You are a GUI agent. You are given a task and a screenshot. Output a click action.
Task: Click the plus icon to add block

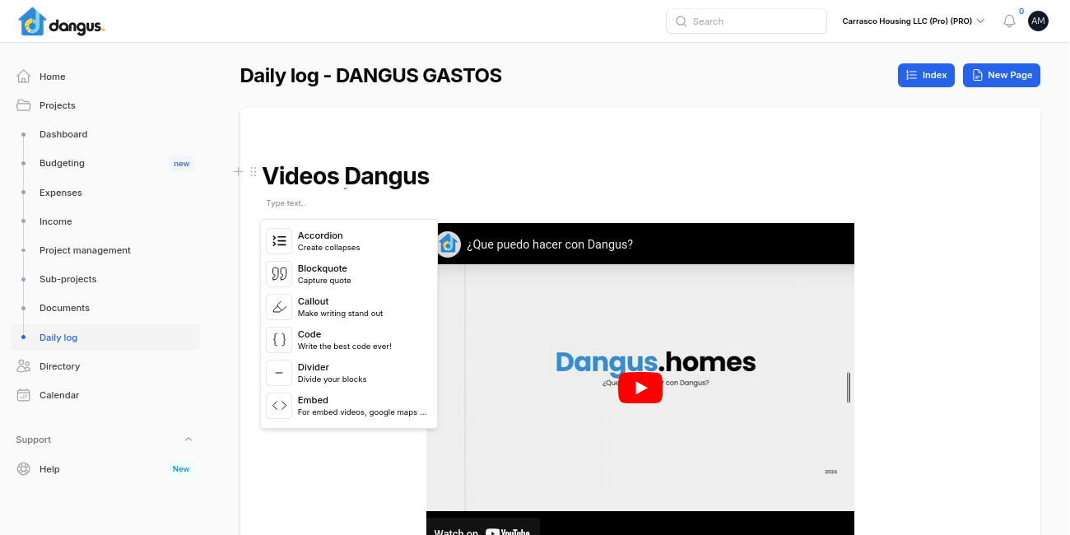pyautogui.click(x=238, y=171)
